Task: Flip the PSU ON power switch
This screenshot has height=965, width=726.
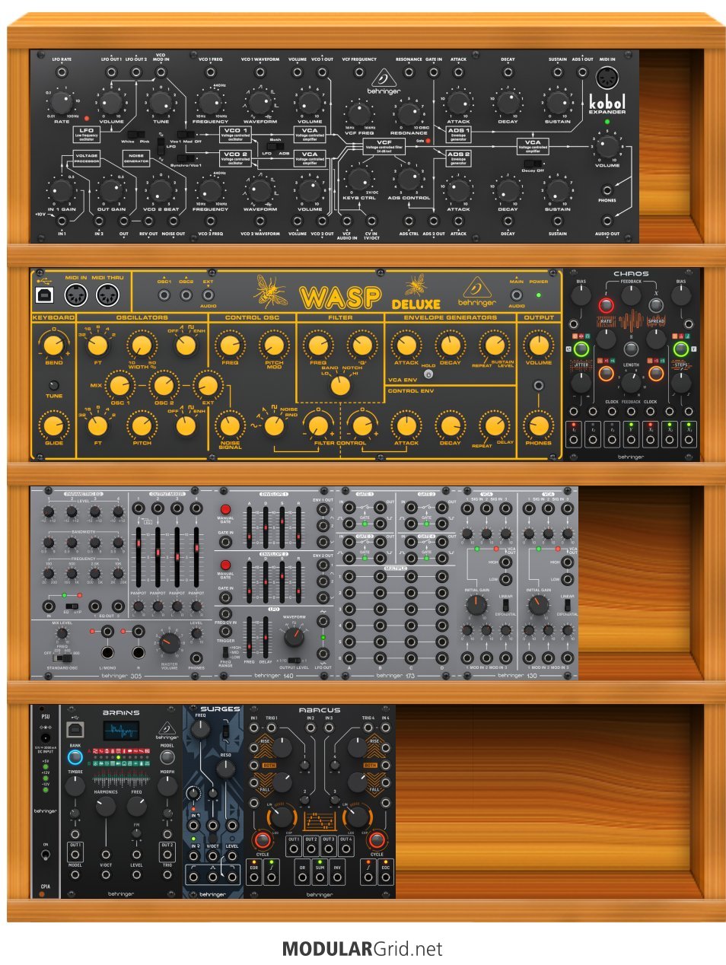Action: pos(45,855)
